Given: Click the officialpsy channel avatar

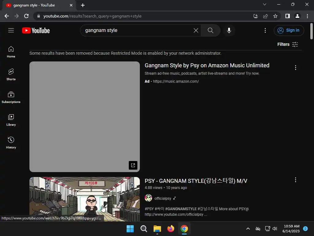Looking at the screenshot, I should [148, 198].
